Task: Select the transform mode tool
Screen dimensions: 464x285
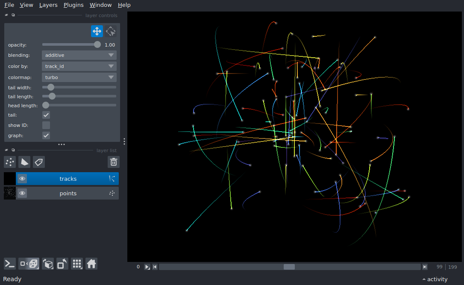Action: tap(111, 31)
